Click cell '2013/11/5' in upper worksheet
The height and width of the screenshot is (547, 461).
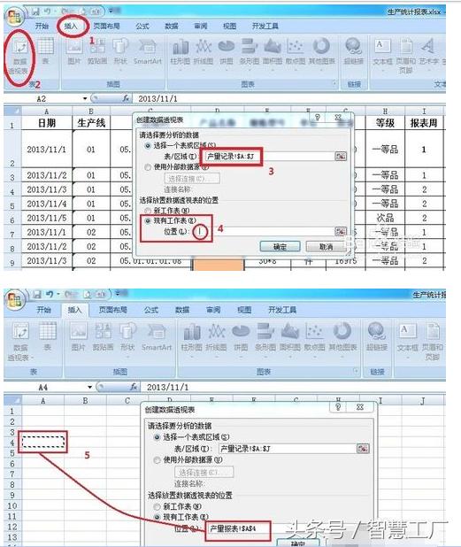(x=47, y=218)
